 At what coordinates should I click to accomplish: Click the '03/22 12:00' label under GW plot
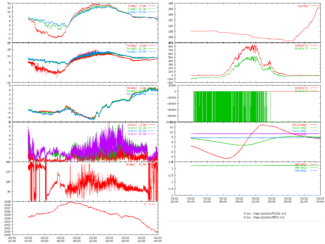tap(255, 200)
